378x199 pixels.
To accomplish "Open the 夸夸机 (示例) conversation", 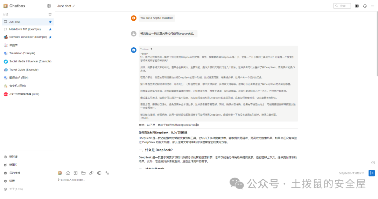I will point(28,86).
